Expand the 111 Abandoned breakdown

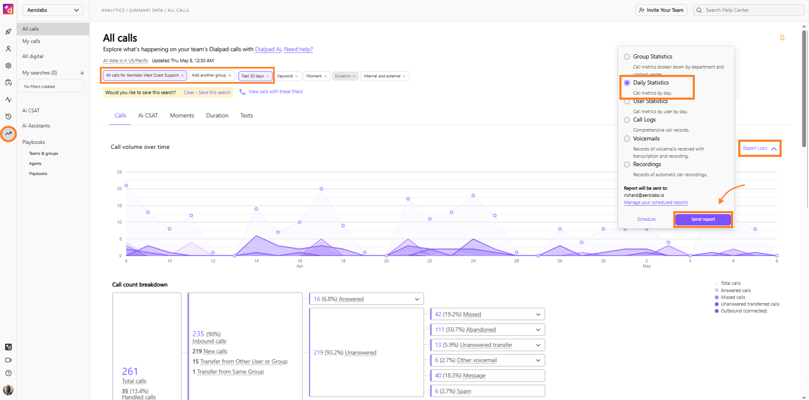click(538, 330)
